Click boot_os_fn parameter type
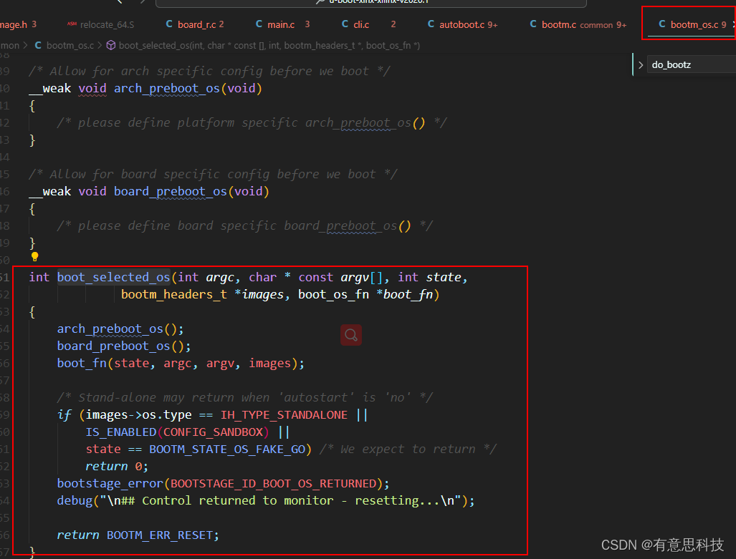 (x=334, y=294)
